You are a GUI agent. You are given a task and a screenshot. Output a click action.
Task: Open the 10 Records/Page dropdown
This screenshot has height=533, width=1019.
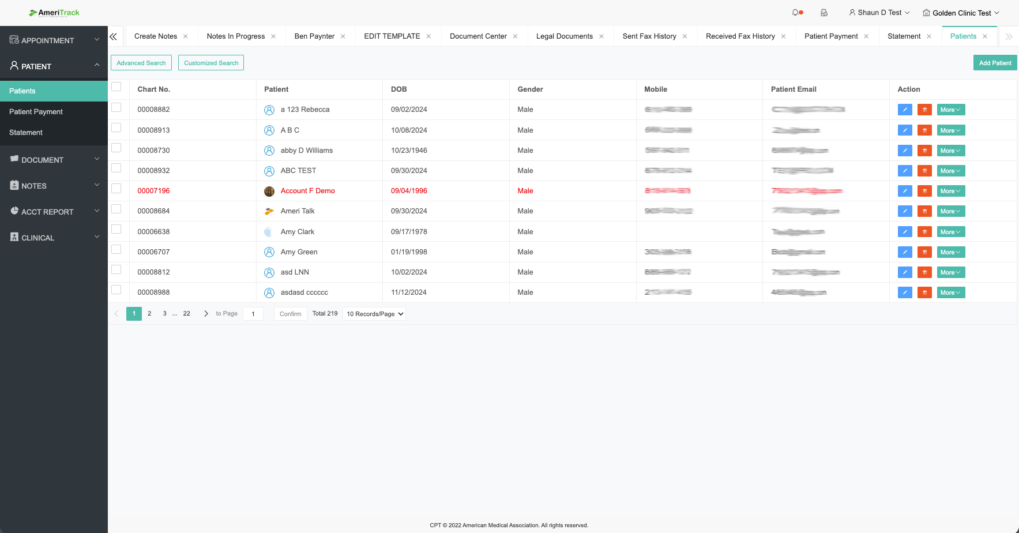374,314
